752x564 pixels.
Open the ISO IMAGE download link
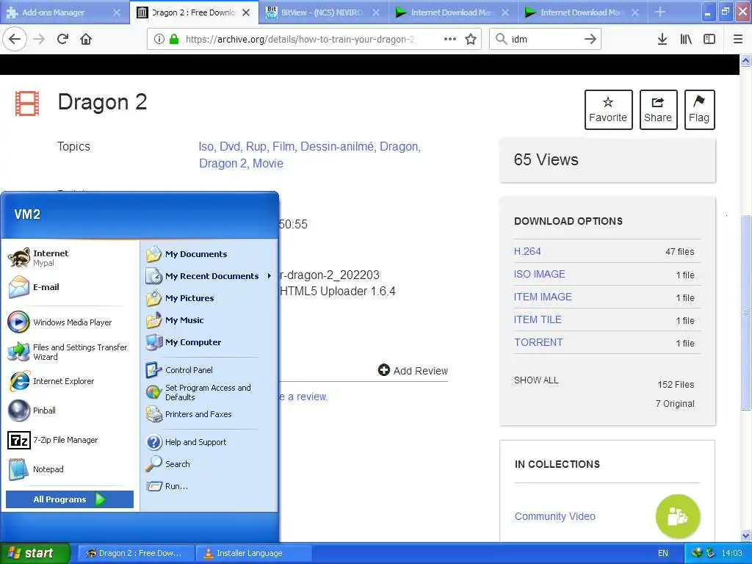540,275
